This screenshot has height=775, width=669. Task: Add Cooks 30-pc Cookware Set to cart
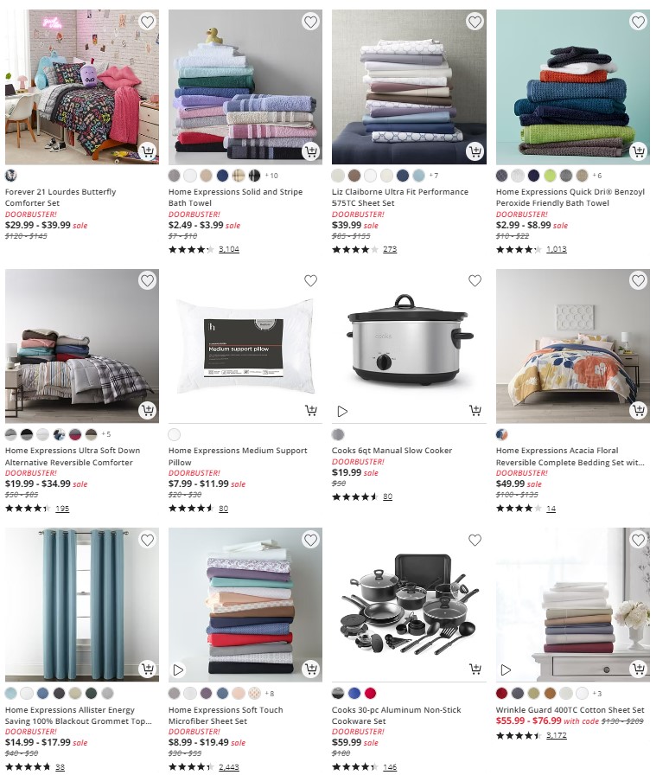(475, 669)
